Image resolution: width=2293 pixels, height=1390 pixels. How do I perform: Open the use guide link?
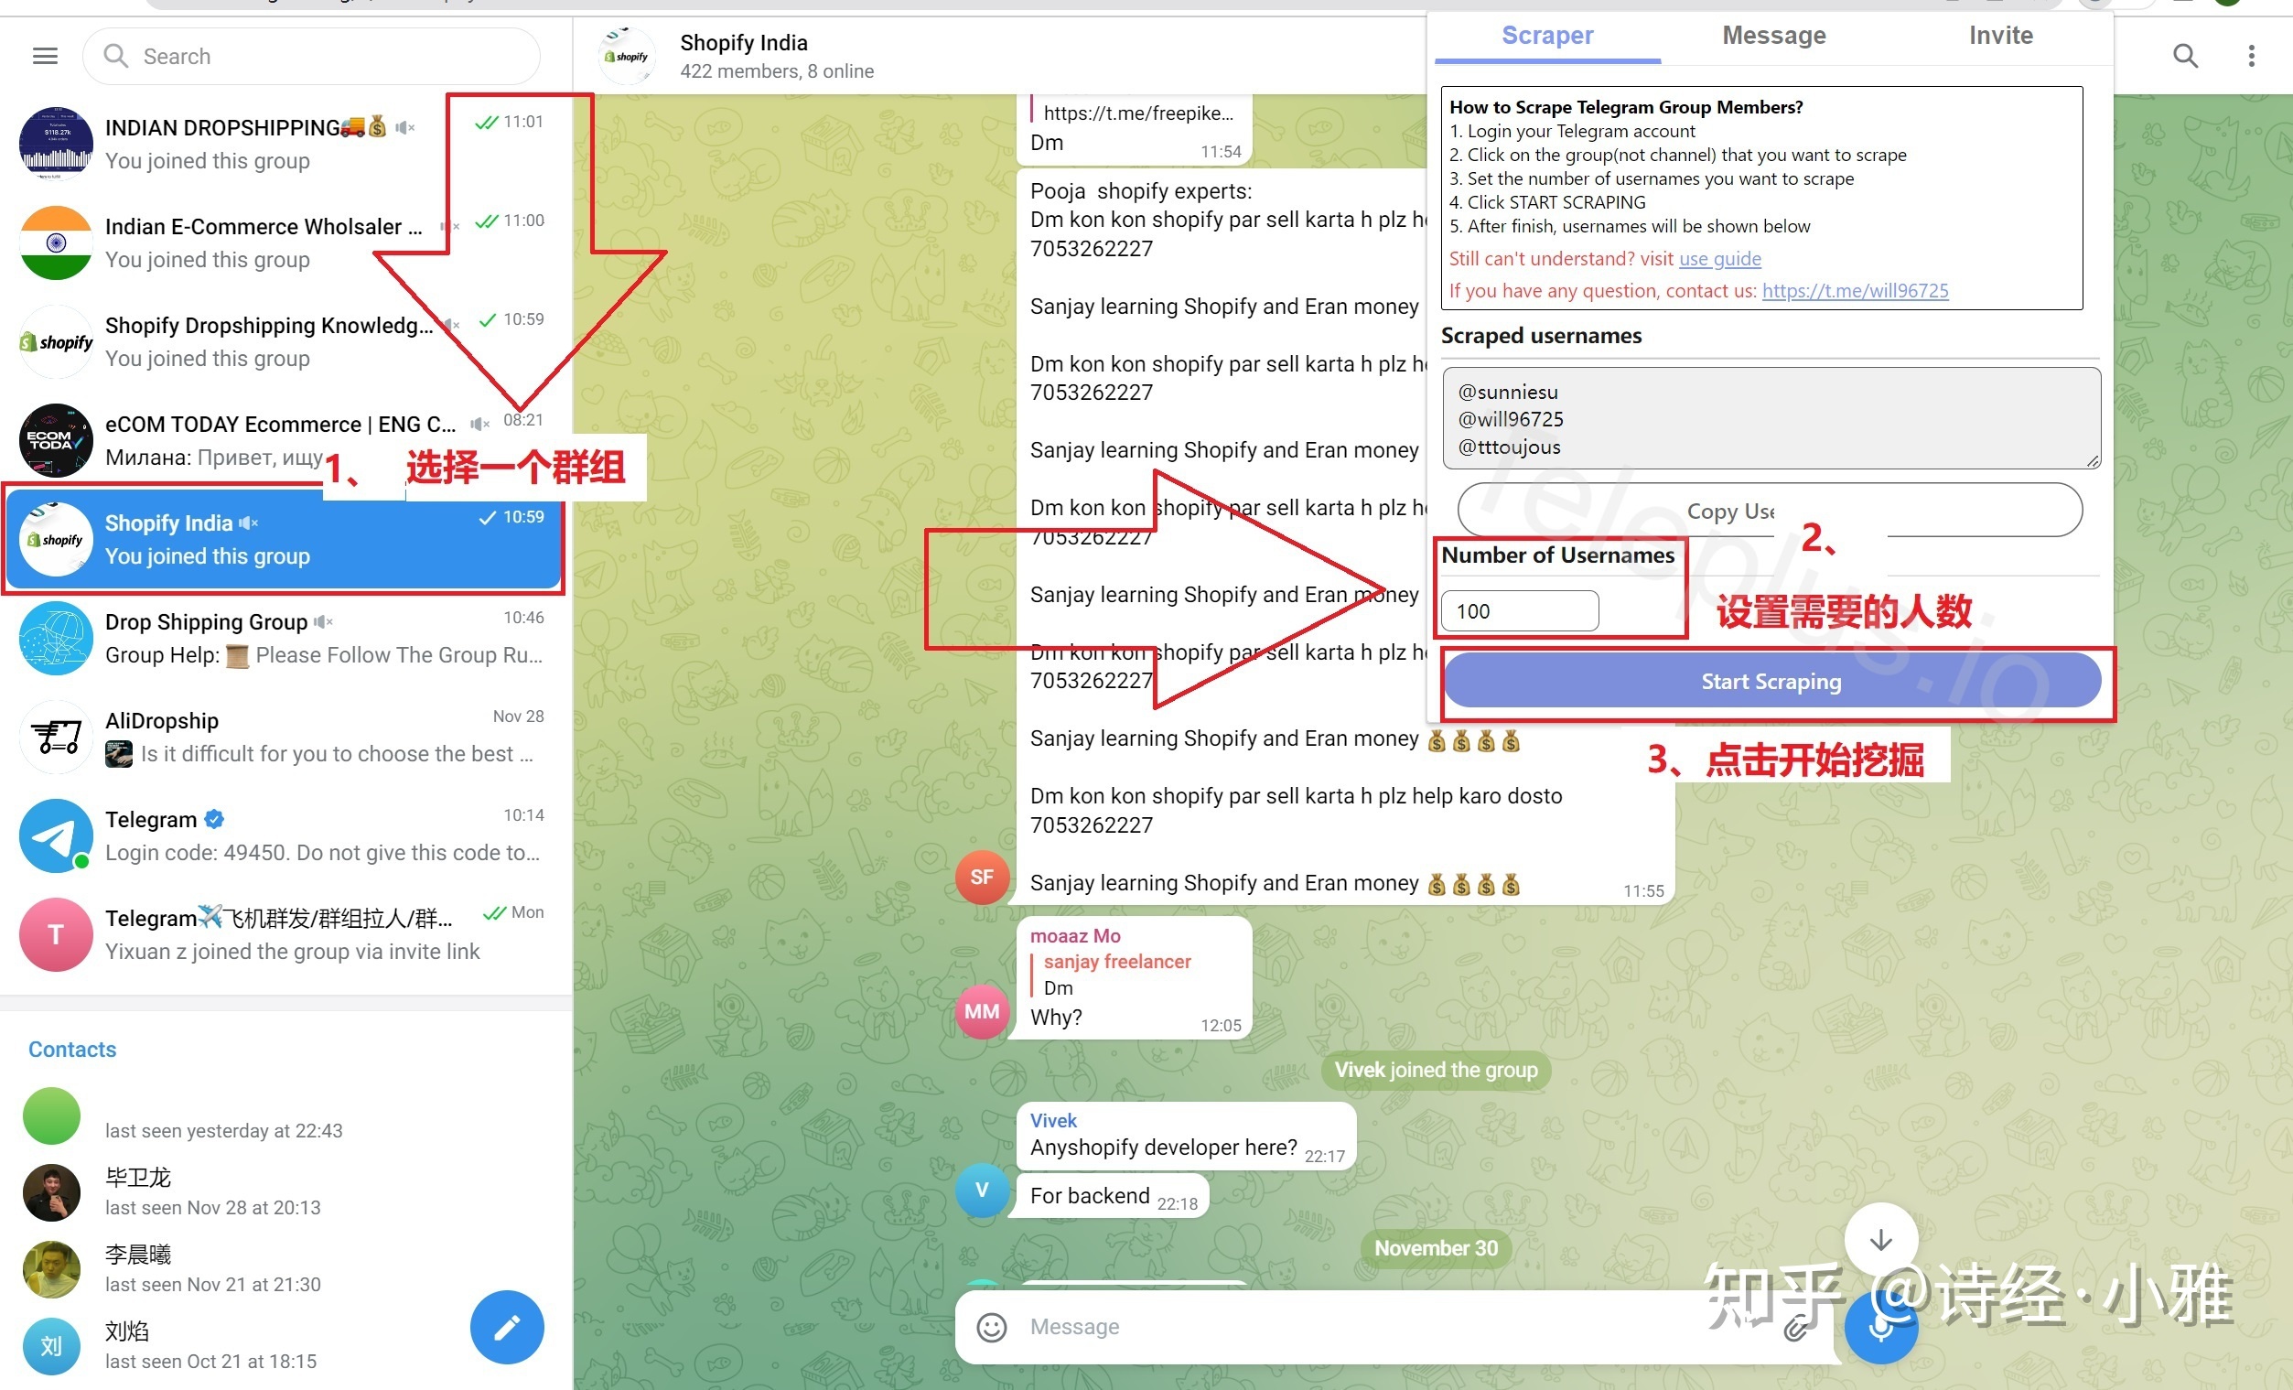pyautogui.click(x=1720, y=259)
